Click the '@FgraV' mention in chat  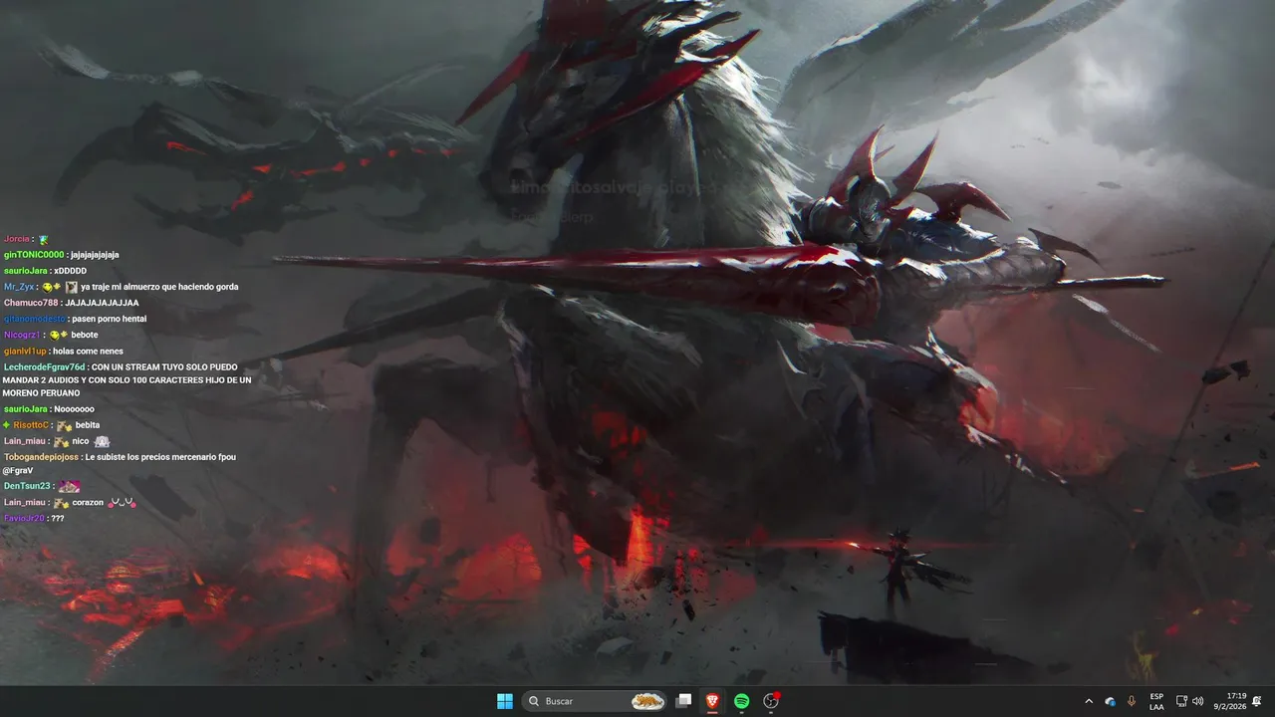[18, 470]
